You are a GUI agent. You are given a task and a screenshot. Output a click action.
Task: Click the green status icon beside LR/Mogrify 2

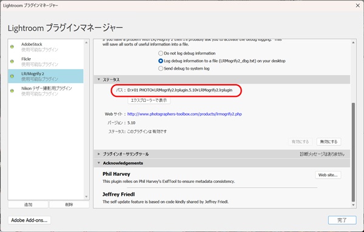(x=12, y=76)
